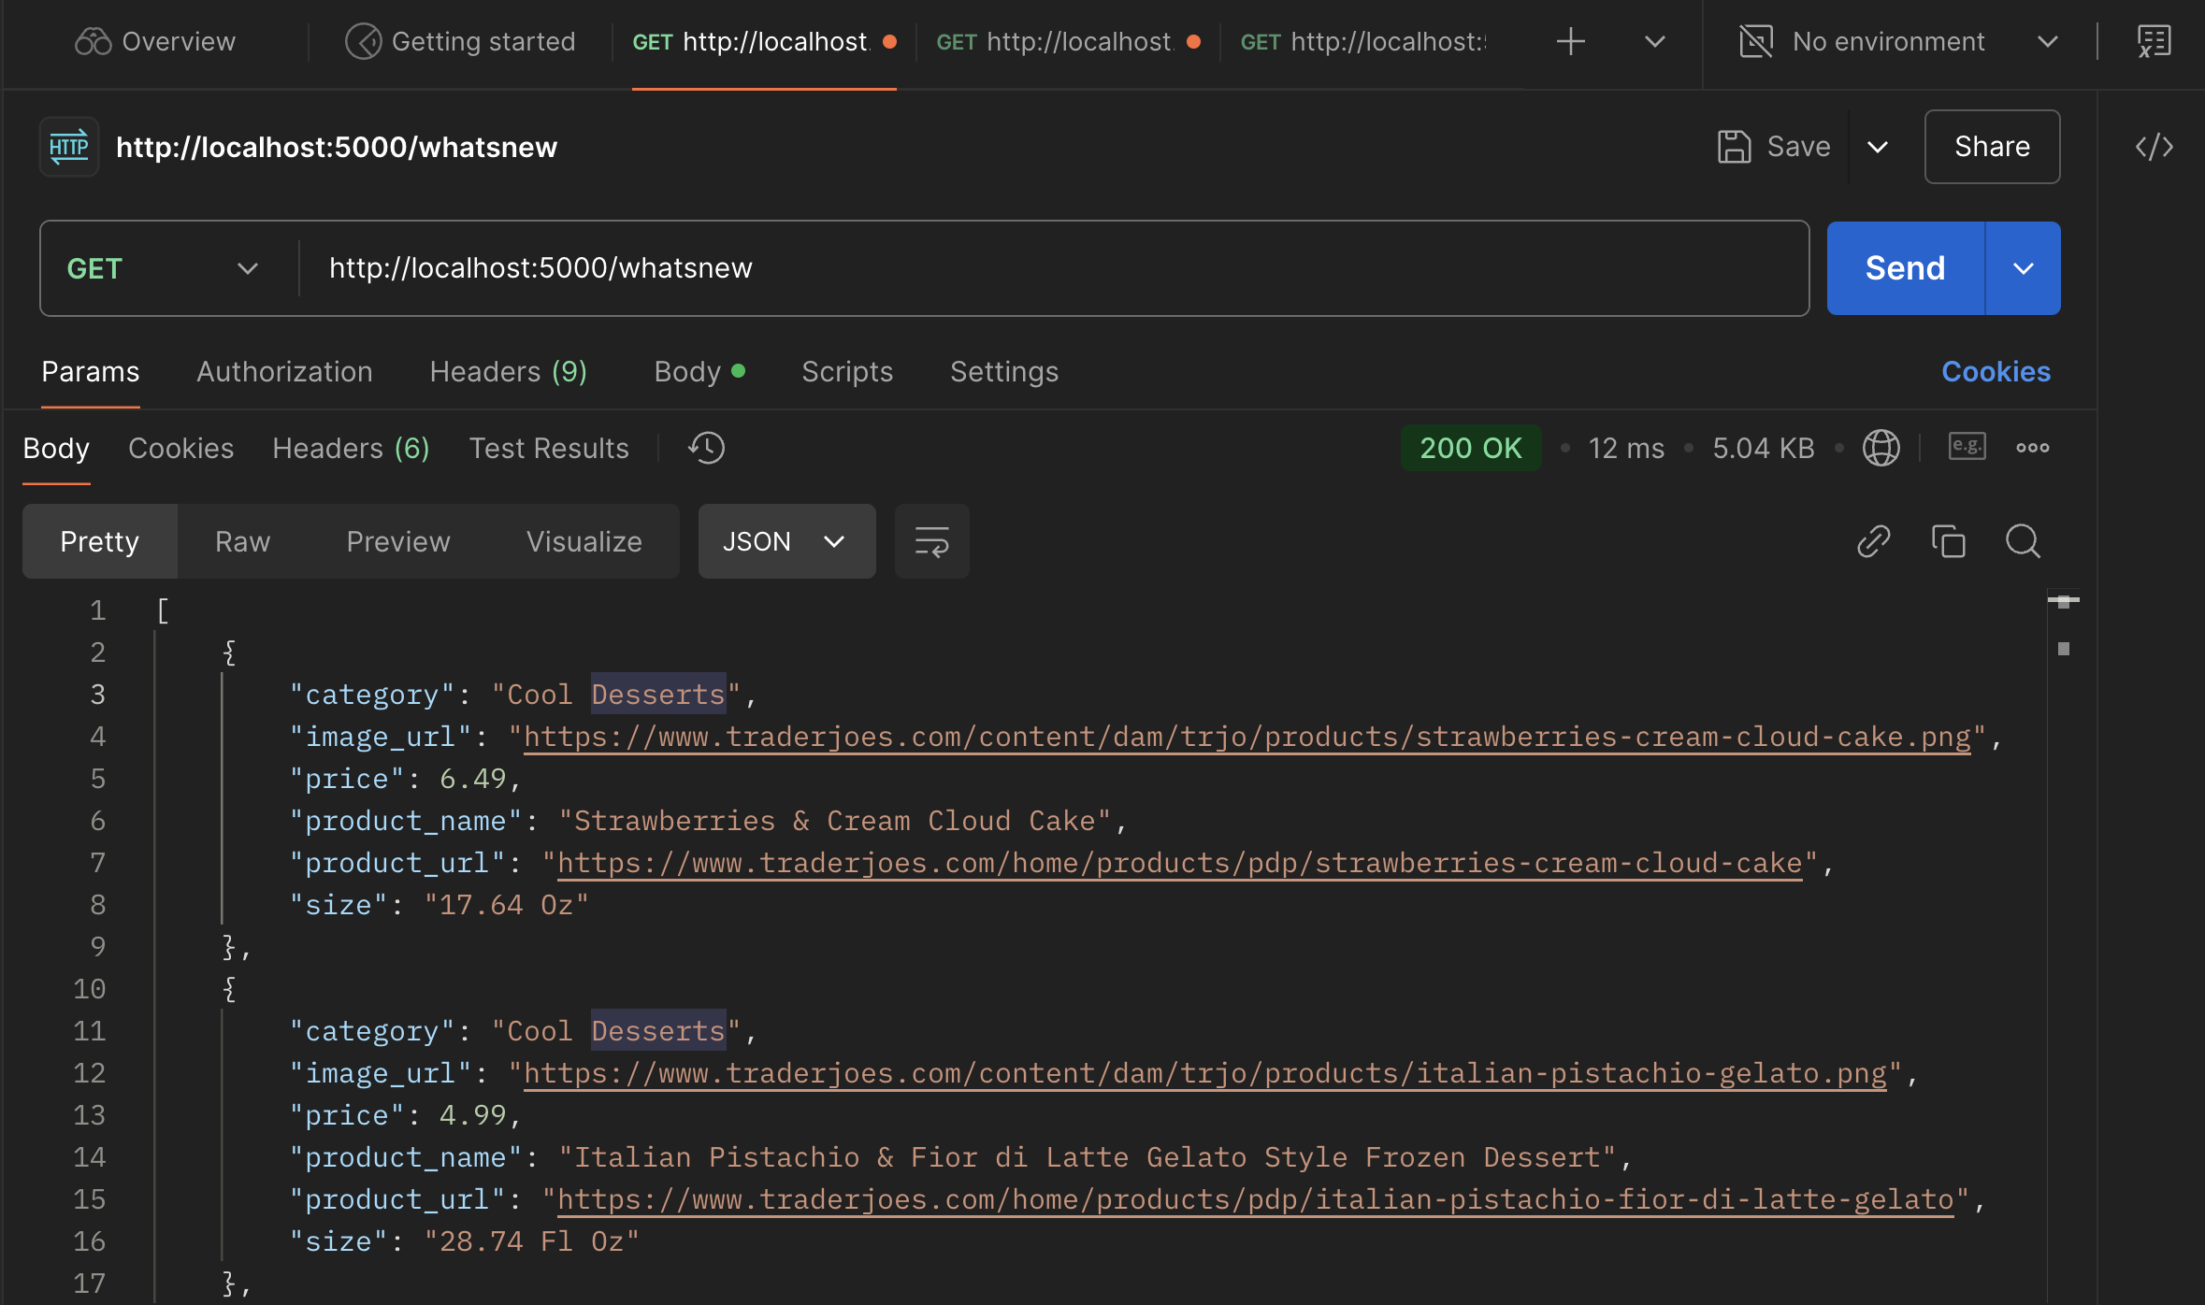
Task: Toggle line wrap in response viewer
Action: [931, 541]
